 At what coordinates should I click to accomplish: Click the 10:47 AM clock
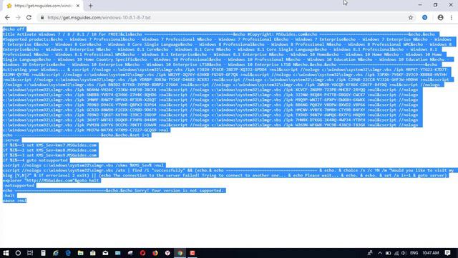431,253
